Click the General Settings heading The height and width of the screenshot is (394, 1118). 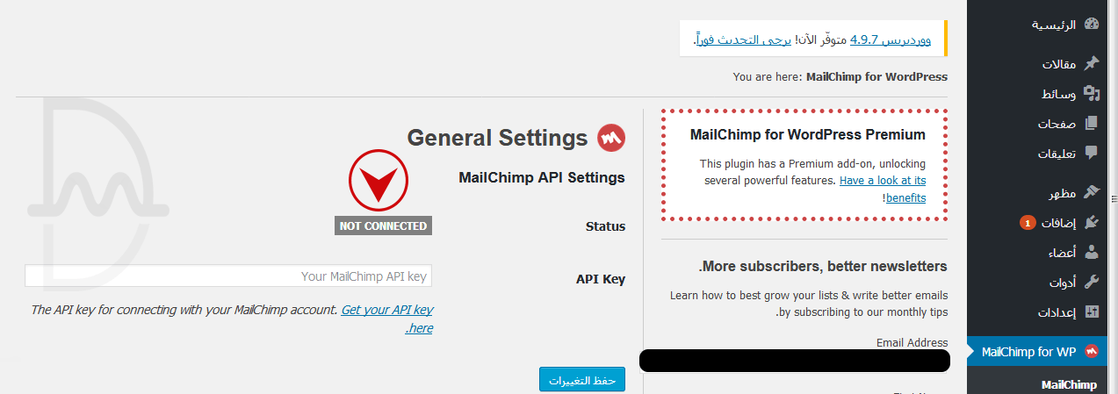497,138
